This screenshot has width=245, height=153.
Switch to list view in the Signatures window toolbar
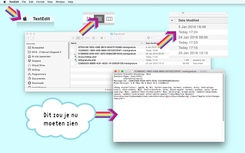[x=78, y=38]
